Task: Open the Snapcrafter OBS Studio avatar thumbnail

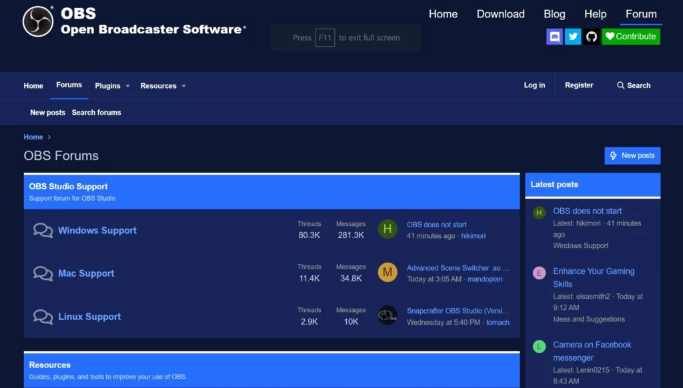Action: [388, 315]
